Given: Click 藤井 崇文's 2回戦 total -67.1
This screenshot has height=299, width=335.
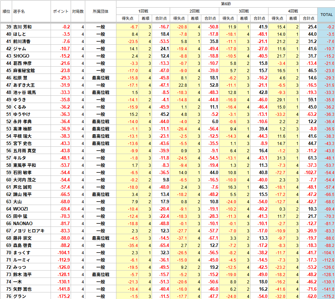Looking at the screenshot, I should [x=213, y=238].
